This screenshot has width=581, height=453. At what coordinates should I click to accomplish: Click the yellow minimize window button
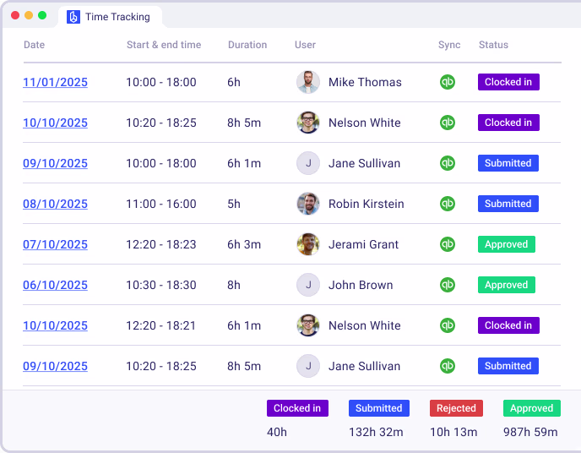pyautogui.click(x=29, y=15)
